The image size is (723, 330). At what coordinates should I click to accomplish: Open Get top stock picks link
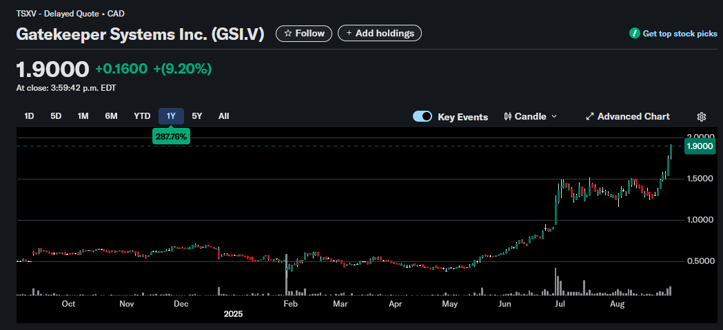680,34
